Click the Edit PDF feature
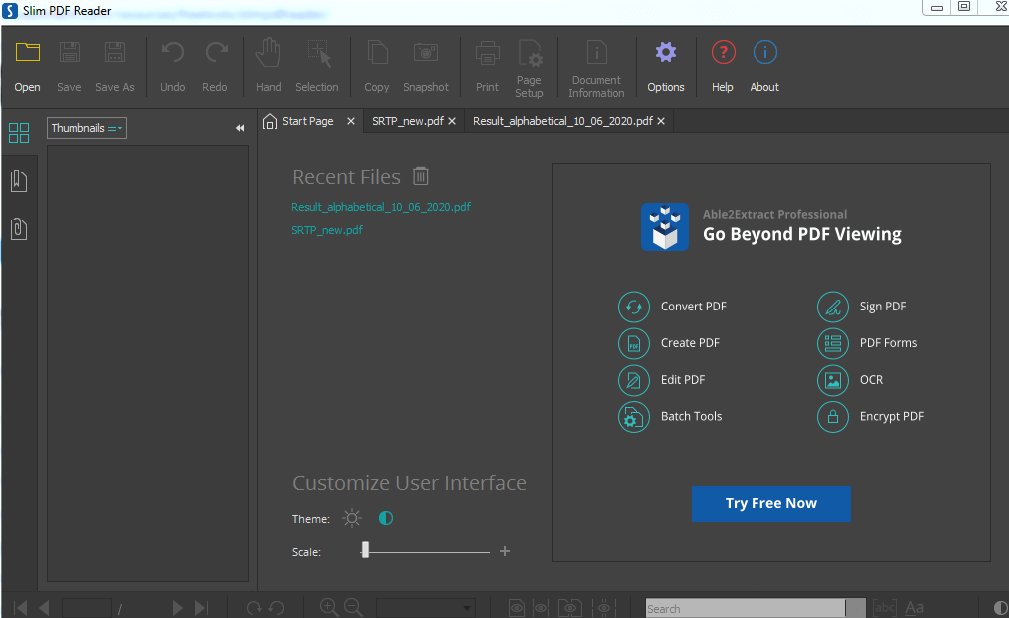The width and height of the screenshot is (1009, 618). 662,380
